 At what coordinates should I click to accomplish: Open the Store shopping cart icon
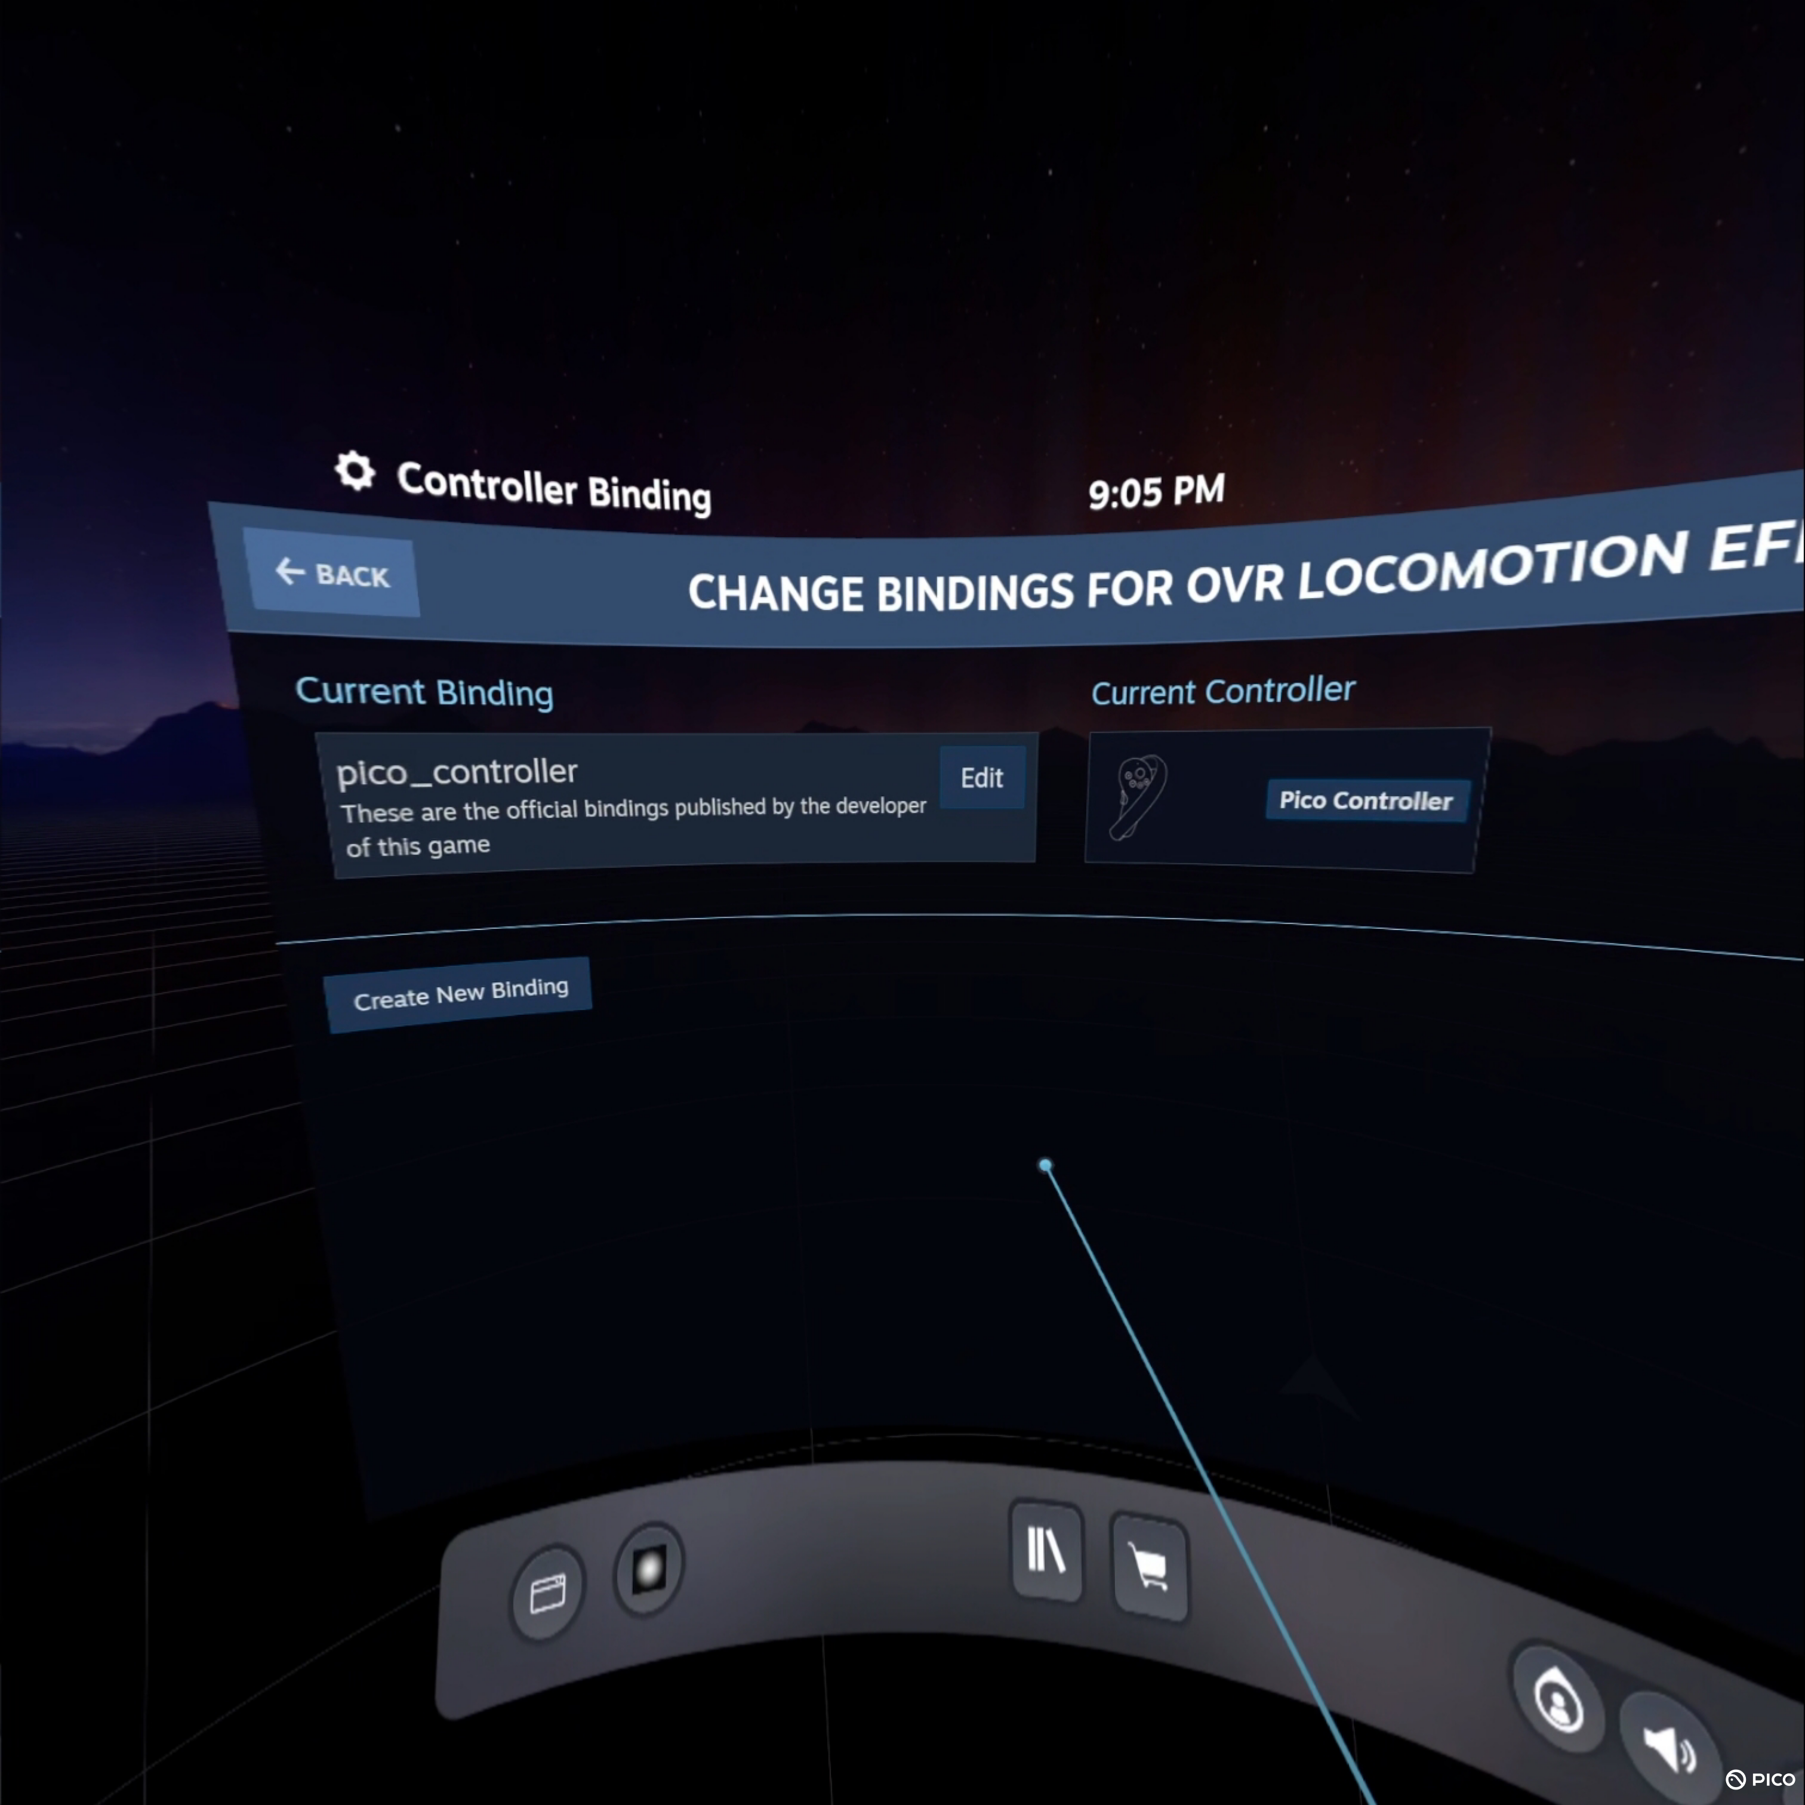point(1149,1567)
